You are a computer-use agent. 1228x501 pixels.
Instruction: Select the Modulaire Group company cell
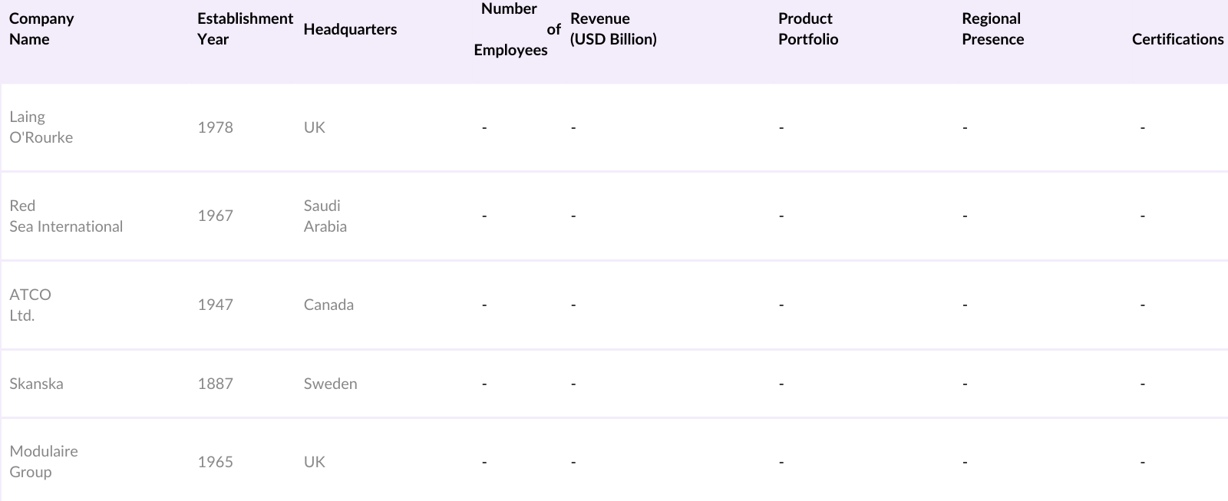tap(44, 462)
